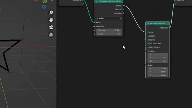Click Distribute node Selection input socket

94,26
